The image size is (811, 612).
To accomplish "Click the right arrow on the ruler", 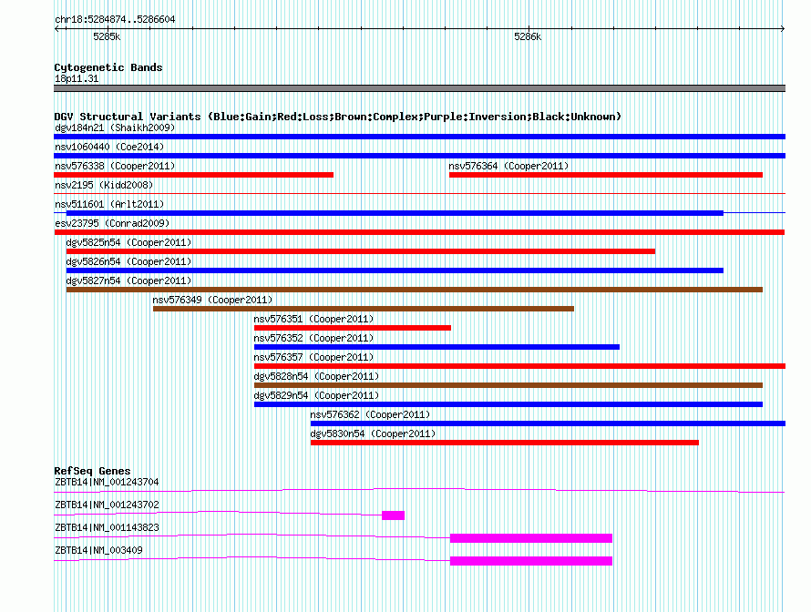I will [782, 29].
